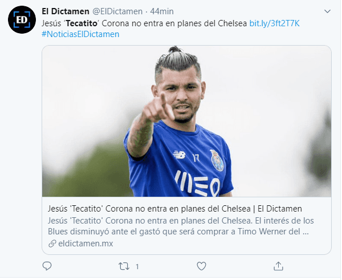Open the player photo card image
The width and height of the screenshot is (342, 280).
[187, 121]
